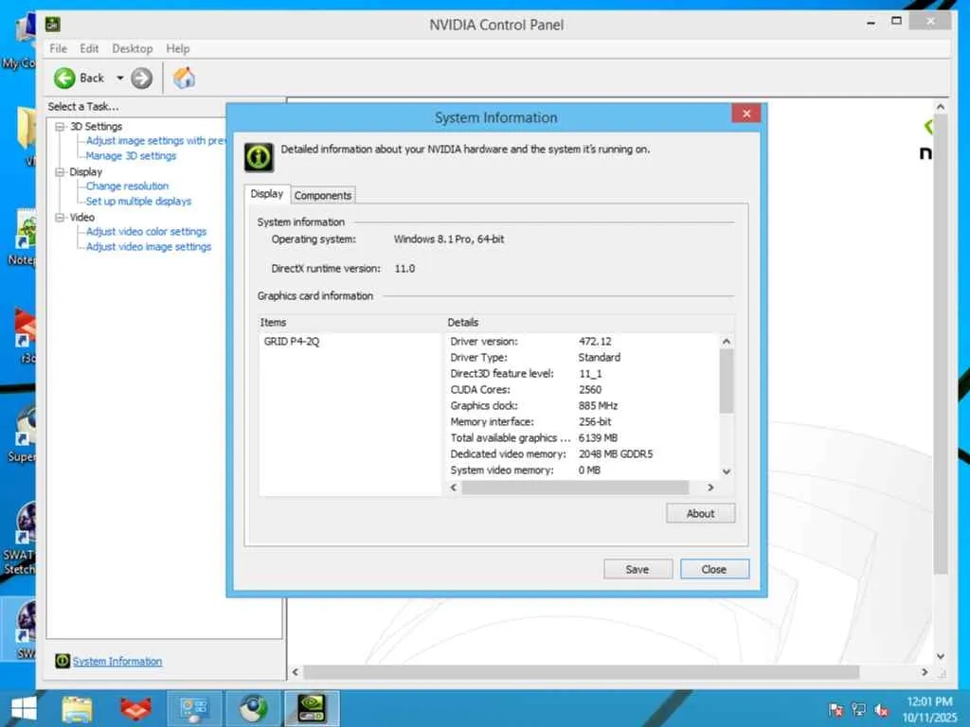Click the muted volume tray icon
The height and width of the screenshot is (727, 970).
[x=882, y=710]
